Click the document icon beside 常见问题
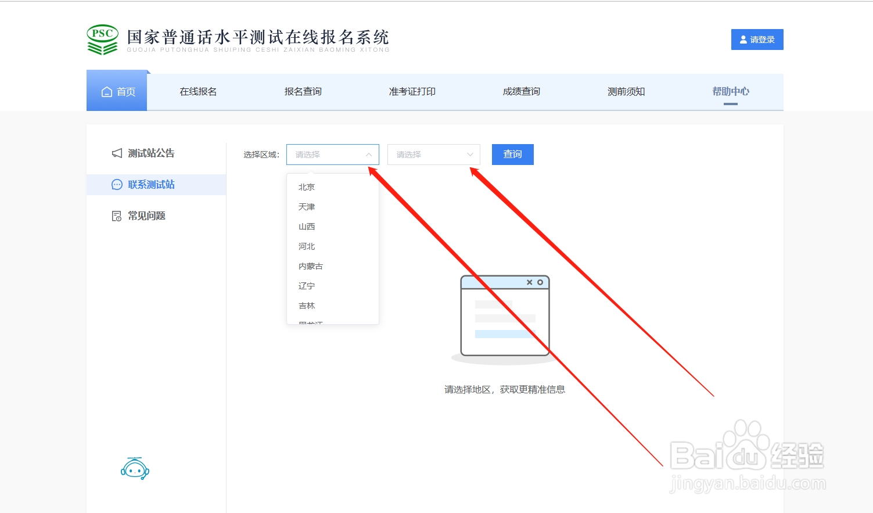Screen dimensions: 873x513 pos(117,216)
